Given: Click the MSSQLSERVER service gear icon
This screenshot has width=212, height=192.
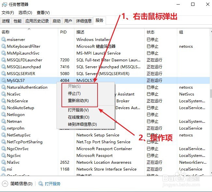Looking at the screenshot, I should click(x=4, y=73).
